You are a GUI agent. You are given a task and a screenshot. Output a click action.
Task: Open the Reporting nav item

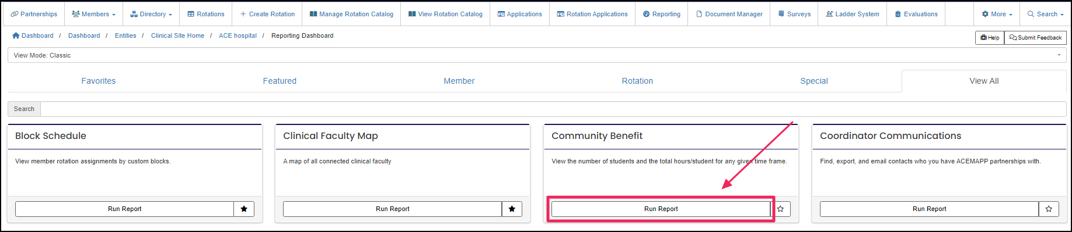(662, 14)
